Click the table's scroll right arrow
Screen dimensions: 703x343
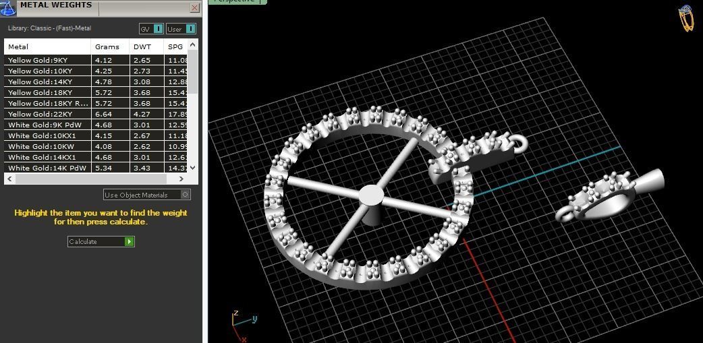point(181,179)
